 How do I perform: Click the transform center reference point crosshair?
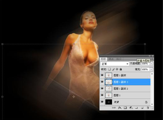coord(74,97)
